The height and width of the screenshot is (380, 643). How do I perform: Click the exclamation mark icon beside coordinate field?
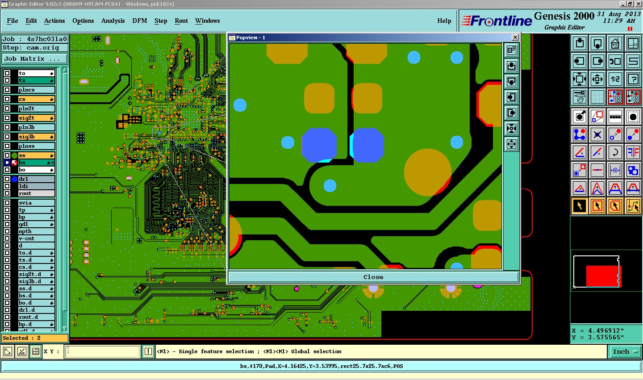click(x=148, y=352)
